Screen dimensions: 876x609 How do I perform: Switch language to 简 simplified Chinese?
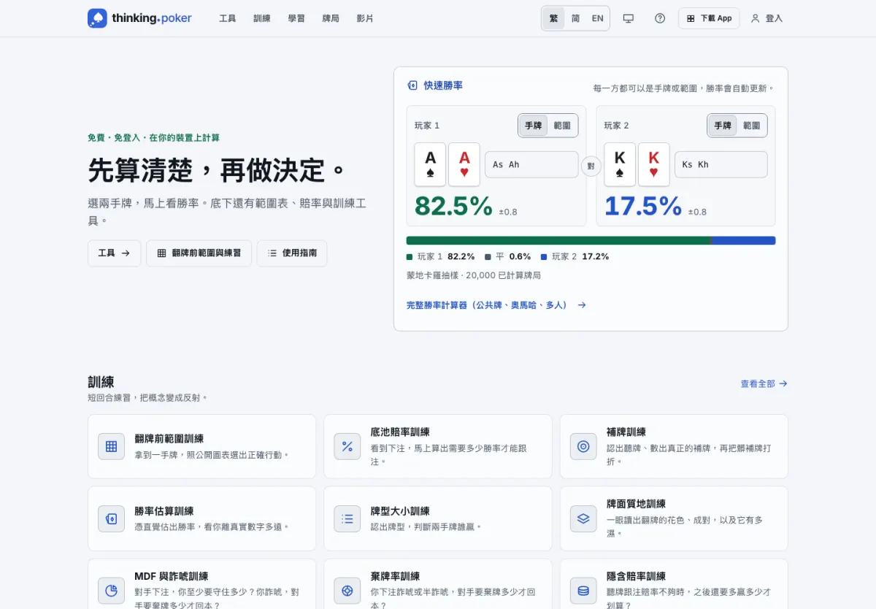(x=575, y=18)
